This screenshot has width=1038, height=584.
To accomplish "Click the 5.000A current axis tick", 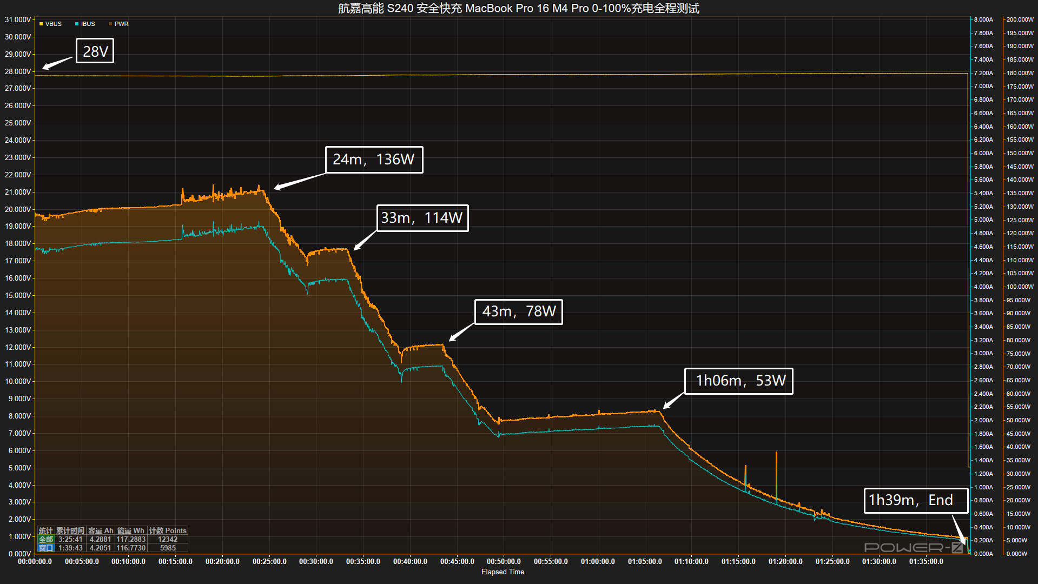I will [983, 220].
